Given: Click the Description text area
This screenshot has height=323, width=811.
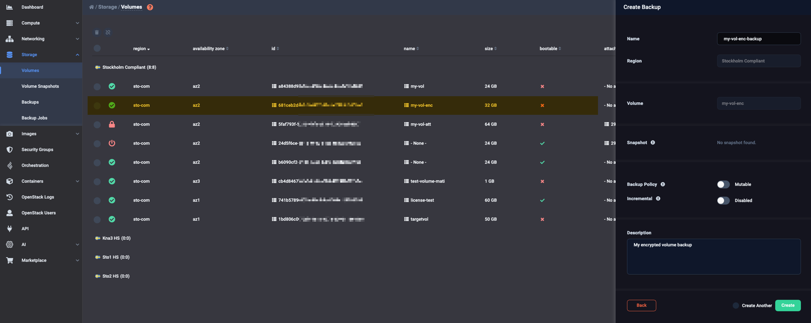Looking at the screenshot, I should tap(714, 257).
